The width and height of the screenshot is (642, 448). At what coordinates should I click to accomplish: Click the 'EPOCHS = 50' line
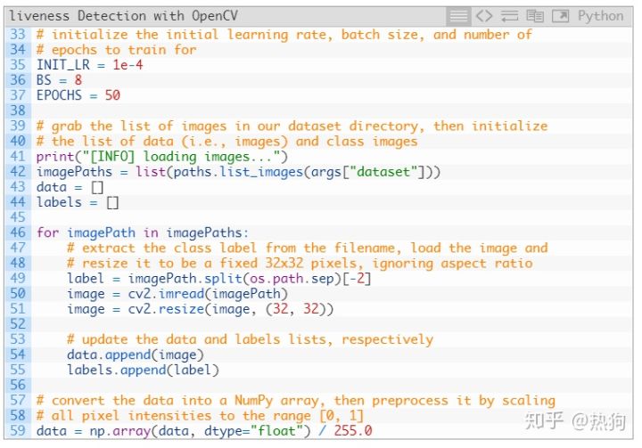(78, 95)
